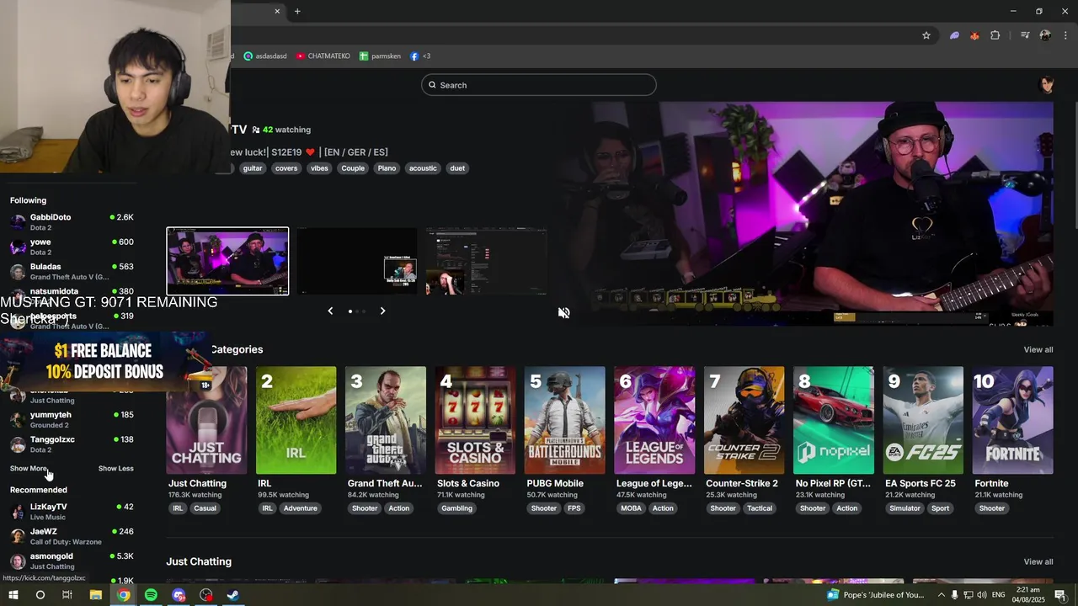Open IRL category card
Image resolution: width=1078 pixels, height=606 pixels.
point(296,420)
